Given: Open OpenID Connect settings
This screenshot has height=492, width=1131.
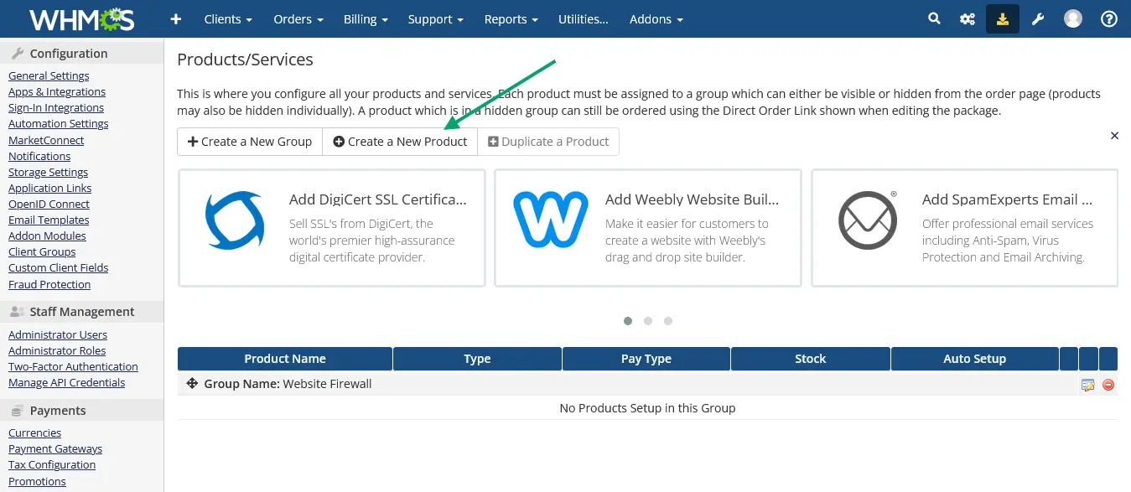Looking at the screenshot, I should point(49,204).
